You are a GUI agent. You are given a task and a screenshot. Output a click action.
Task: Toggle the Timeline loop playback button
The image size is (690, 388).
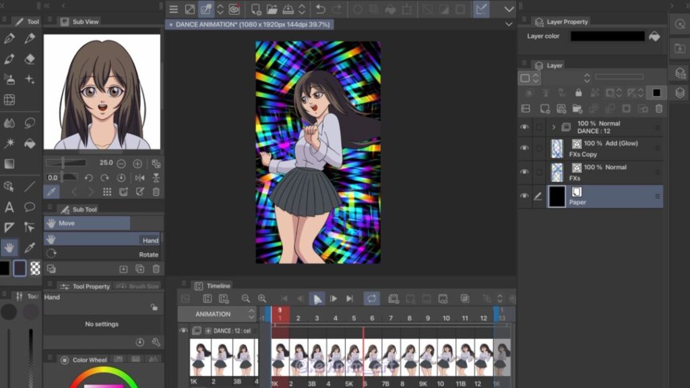click(372, 298)
